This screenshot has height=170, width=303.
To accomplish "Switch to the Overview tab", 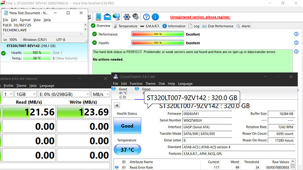I will tap(101, 26).
